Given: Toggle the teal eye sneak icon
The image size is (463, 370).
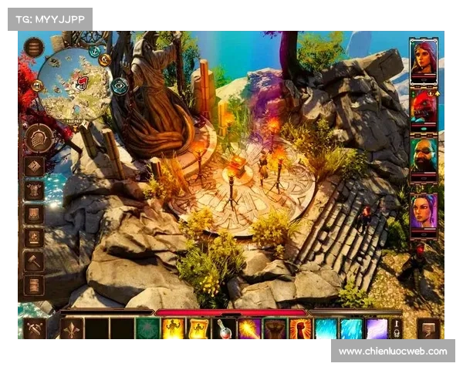Looking at the screenshot, I should tap(120, 86).
